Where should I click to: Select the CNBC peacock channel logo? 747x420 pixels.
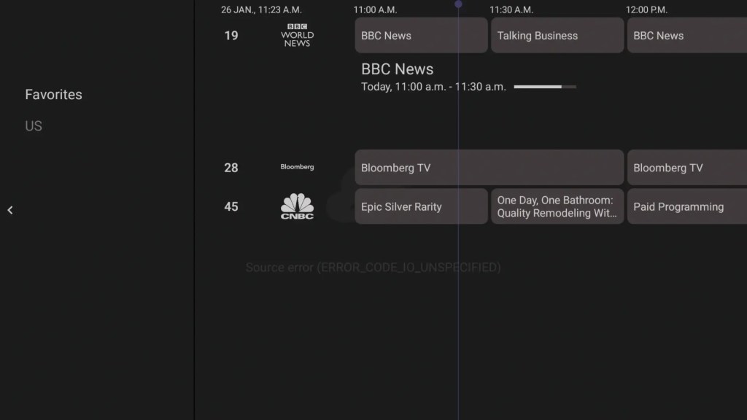[x=297, y=206]
